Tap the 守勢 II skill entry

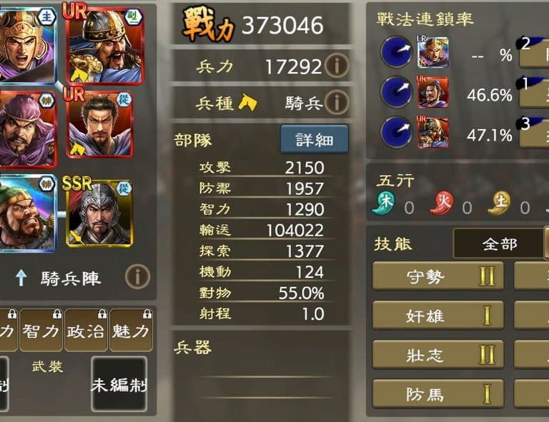(437, 276)
